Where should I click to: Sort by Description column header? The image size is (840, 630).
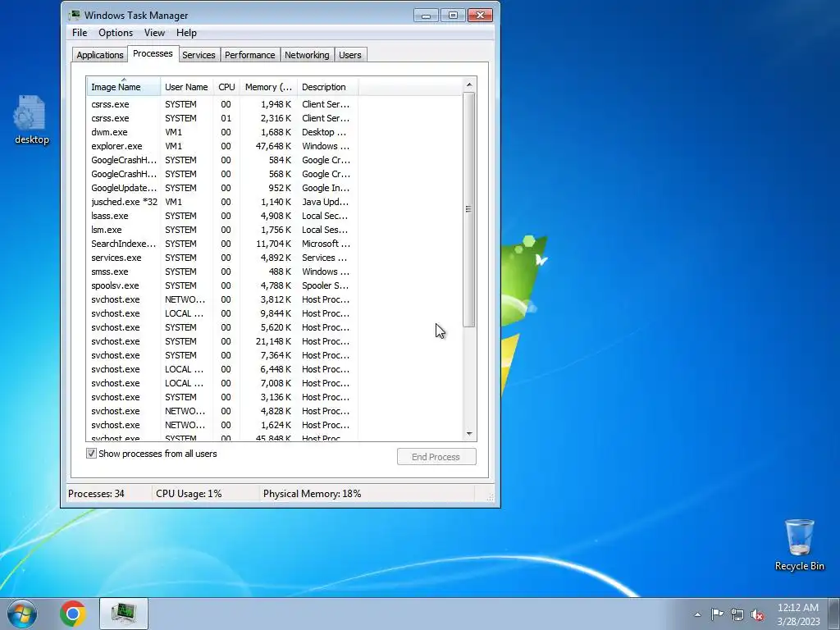(327, 87)
